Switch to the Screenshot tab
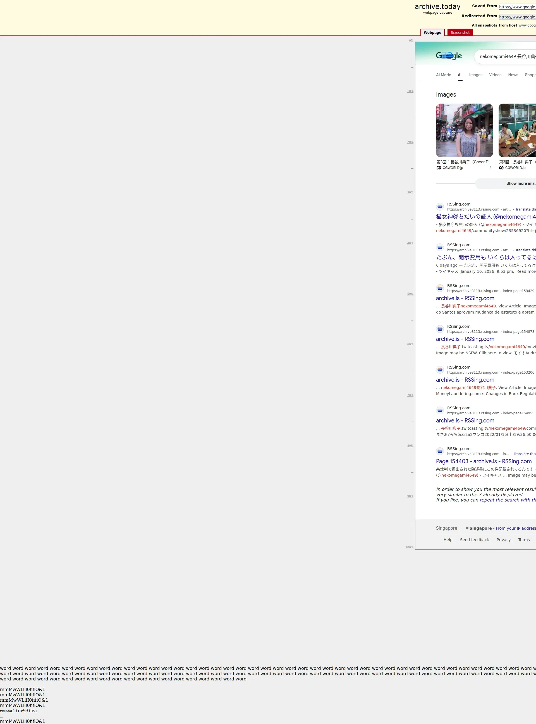This screenshot has width=536, height=724. pos(460,32)
